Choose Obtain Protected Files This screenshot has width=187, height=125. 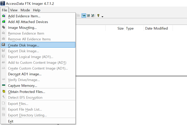(38, 92)
